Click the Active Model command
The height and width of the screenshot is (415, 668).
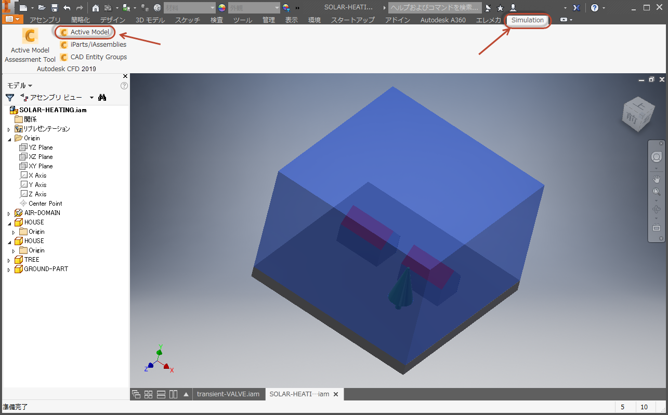tap(85, 32)
